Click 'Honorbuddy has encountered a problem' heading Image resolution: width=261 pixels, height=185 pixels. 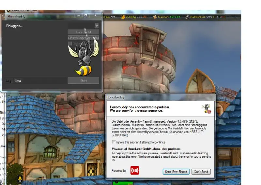click(140, 107)
